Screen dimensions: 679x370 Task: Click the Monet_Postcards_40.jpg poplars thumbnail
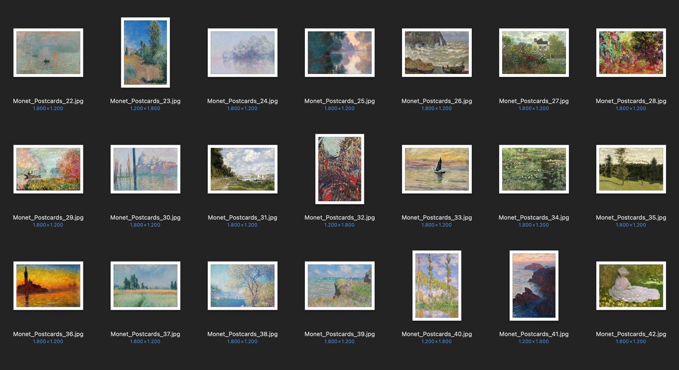tap(437, 285)
